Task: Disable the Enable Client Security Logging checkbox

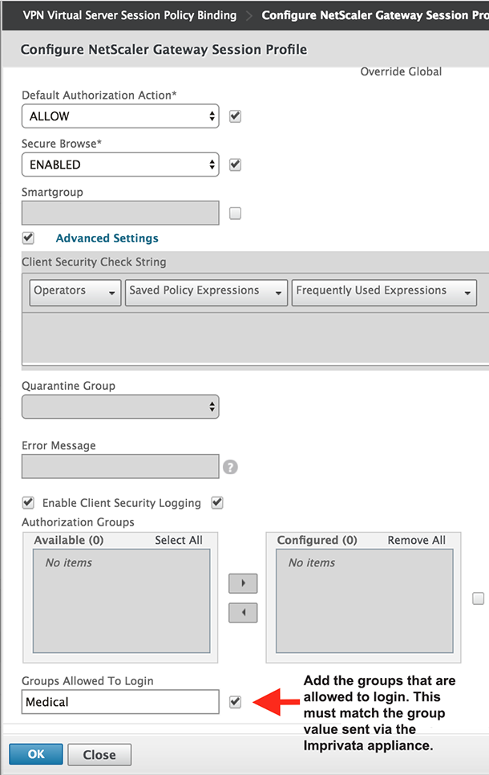Action: 29,503
